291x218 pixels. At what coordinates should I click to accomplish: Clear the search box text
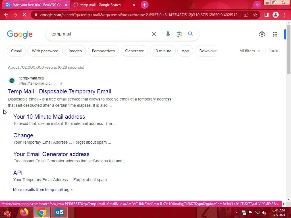tap(154, 34)
